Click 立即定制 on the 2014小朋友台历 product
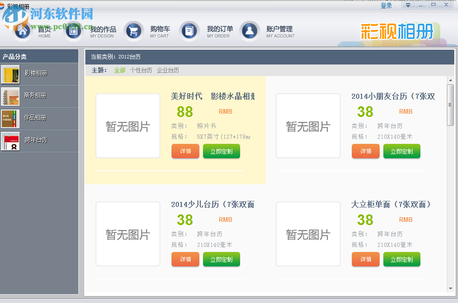 (401, 151)
